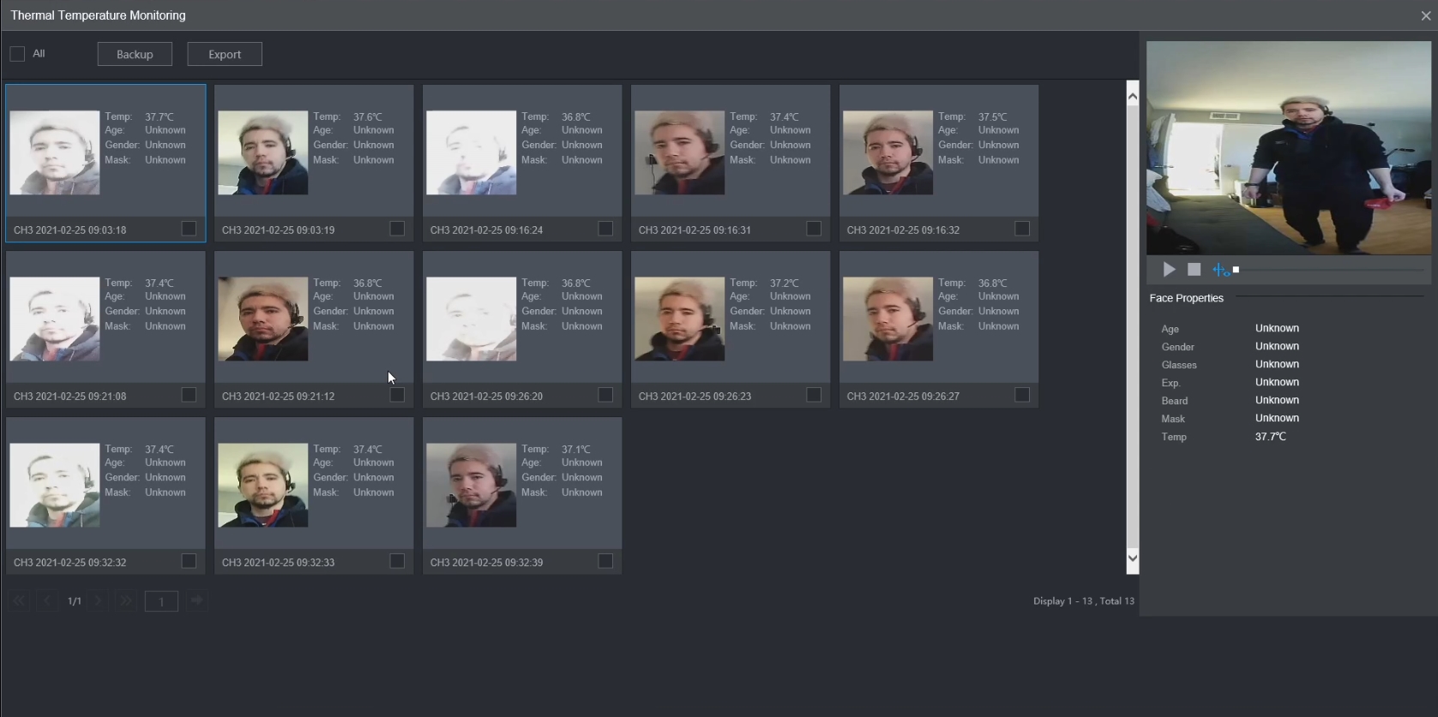The width and height of the screenshot is (1438, 717).
Task: Select the face thumbnail captured at 09:26:20
Action: click(x=472, y=319)
